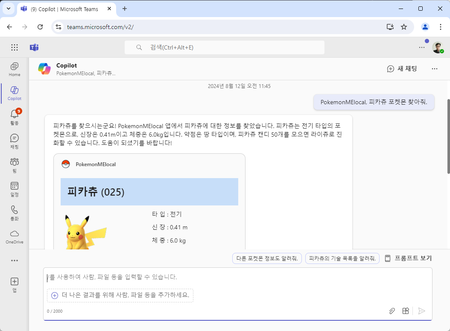Image resolution: width=450 pixels, height=331 pixels.
Task: Open the Home sidebar icon
Action: 15,70
